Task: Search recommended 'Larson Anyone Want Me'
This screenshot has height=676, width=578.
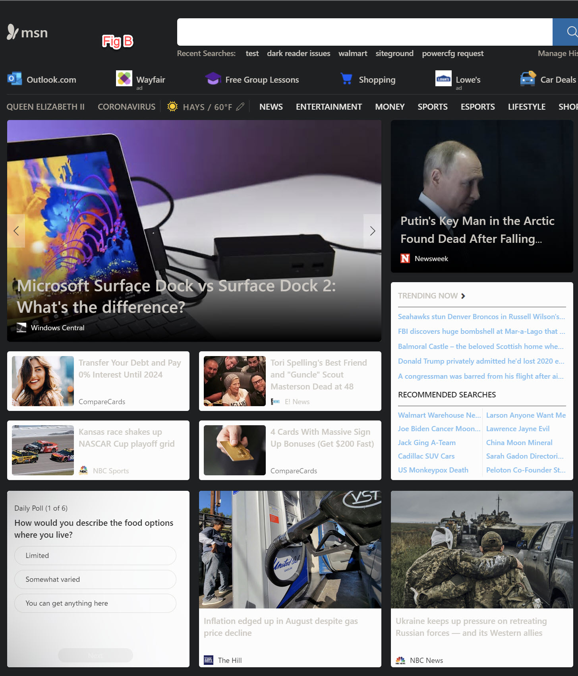Action: coord(526,415)
